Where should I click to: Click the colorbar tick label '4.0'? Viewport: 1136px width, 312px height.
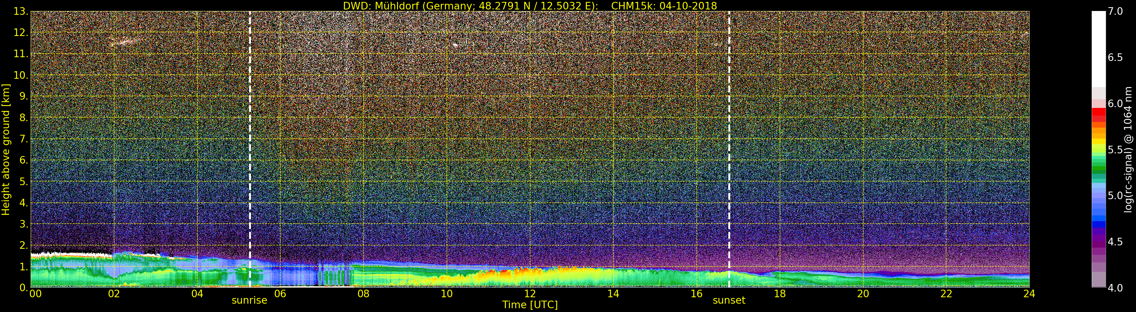[1116, 288]
